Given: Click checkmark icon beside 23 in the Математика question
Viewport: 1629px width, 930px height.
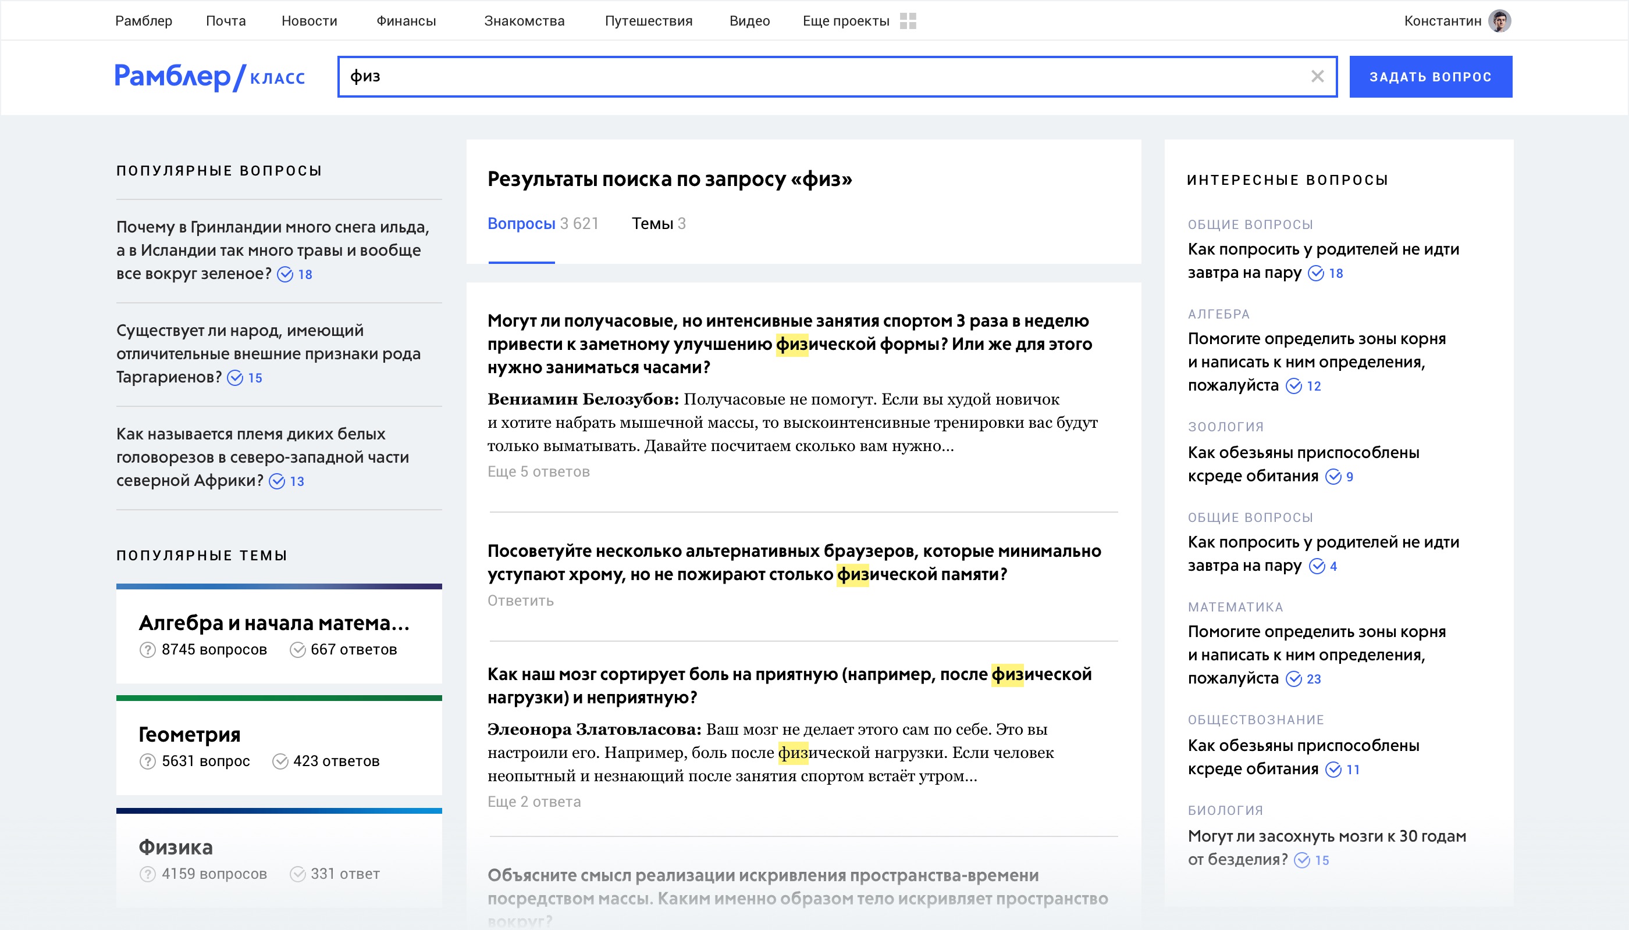Looking at the screenshot, I should pos(1293,679).
